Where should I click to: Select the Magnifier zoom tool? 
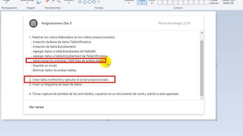coord(58,1)
